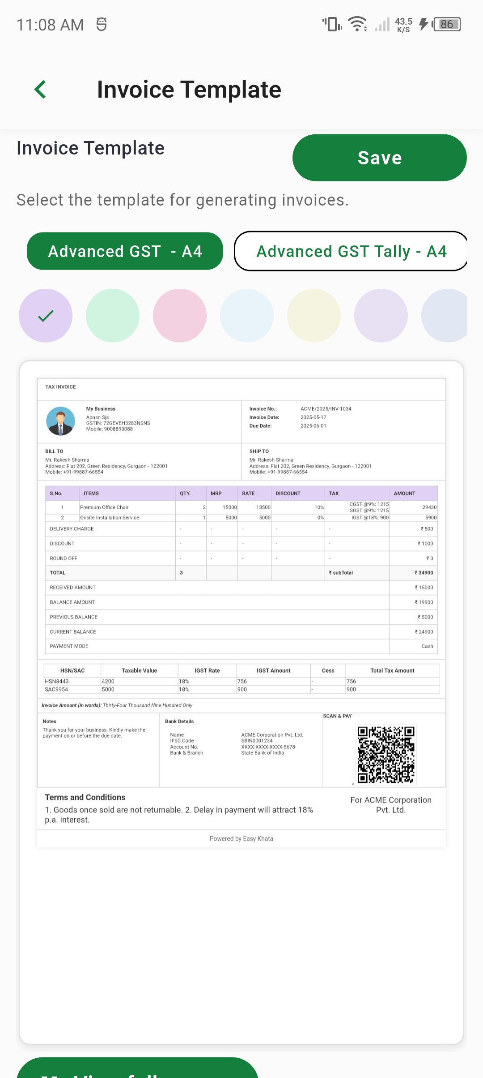Tap the DELIVERY CHARGE row label

click(x=72, y=529)
